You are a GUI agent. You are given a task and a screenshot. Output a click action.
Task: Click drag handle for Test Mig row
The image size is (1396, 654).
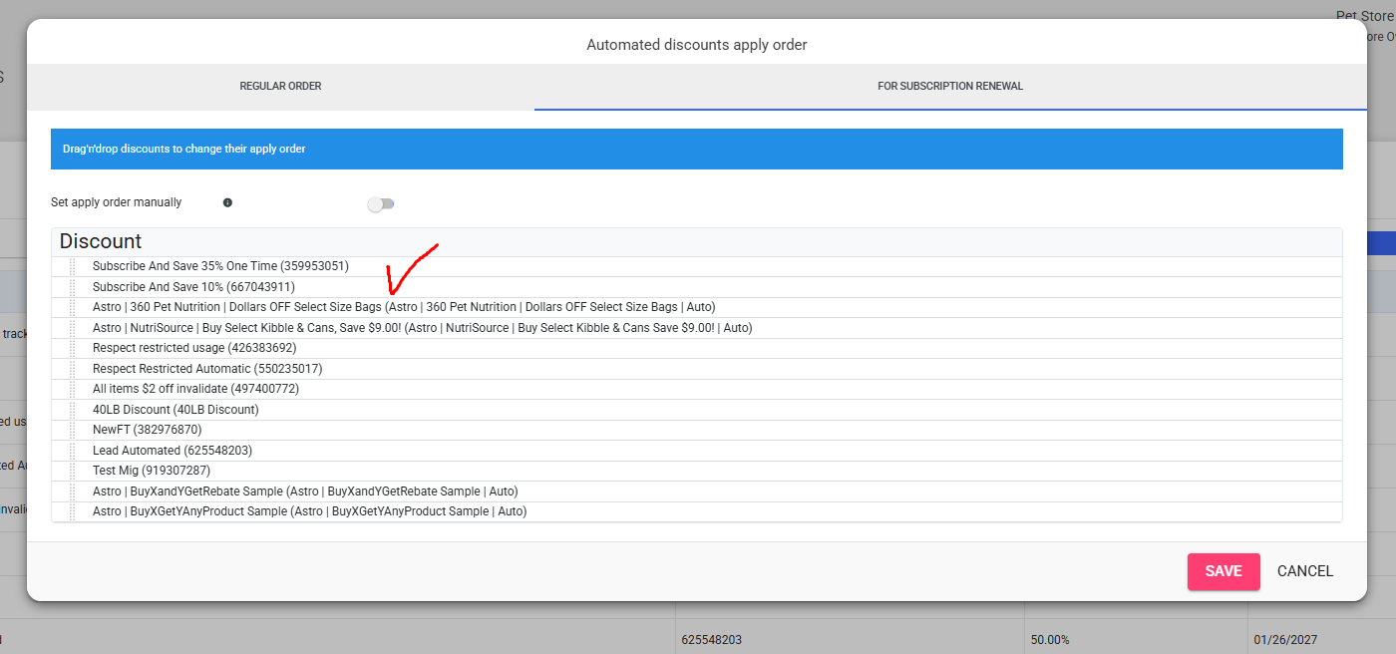point(73,471)
